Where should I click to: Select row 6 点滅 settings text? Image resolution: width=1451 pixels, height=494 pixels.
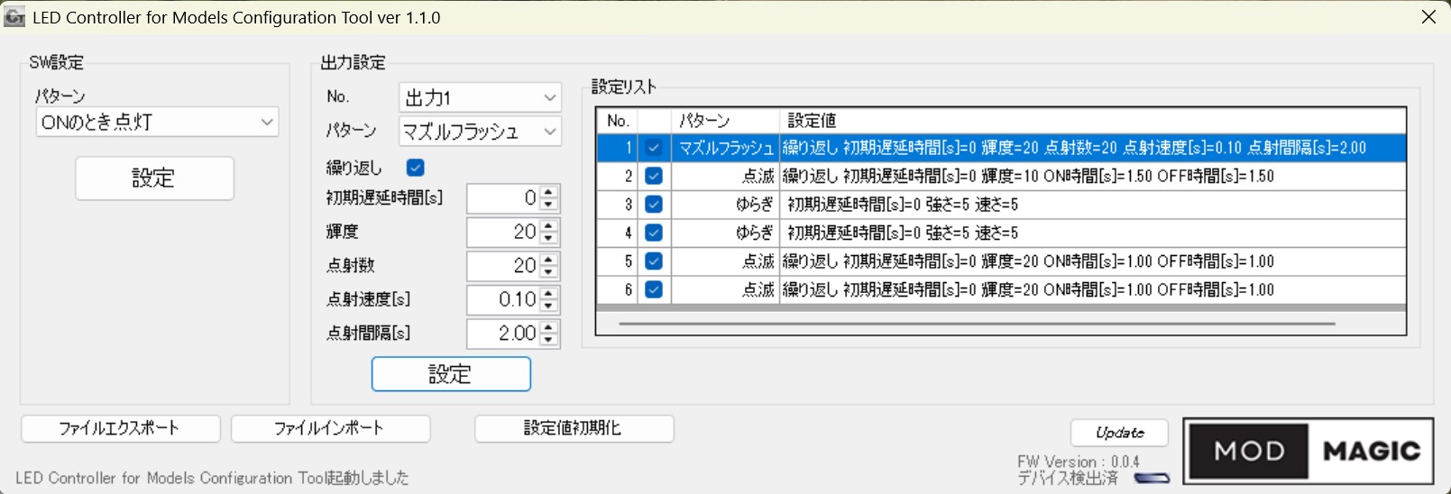[x=1028, y=289]
